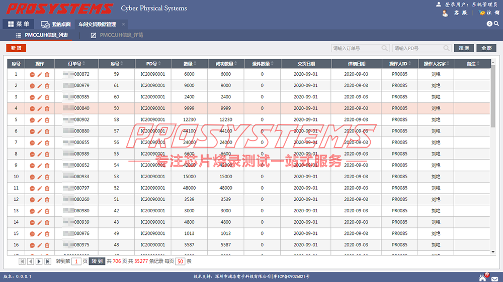
Task: Edit the order 080985 row
Action: 39,97
